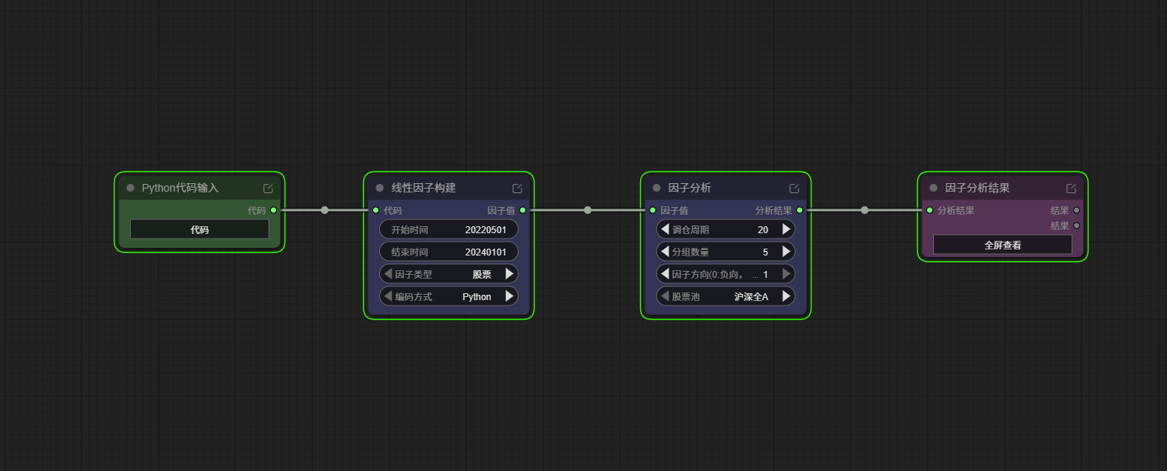Increase 调仓周期 with right arrow
The image size is (1167, 471).
pos(786,229)
